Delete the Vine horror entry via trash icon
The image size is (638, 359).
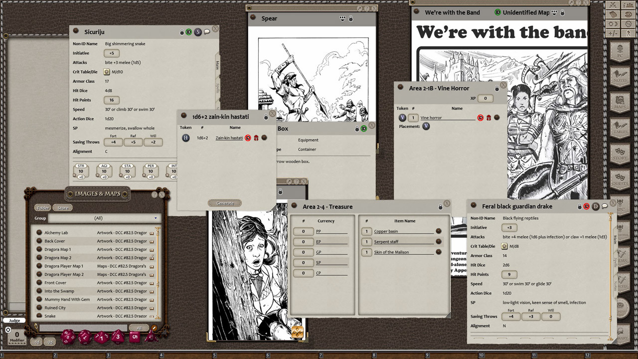489,118
